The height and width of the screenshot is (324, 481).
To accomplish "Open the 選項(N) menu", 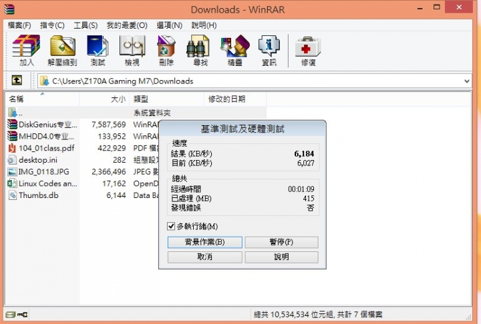I will pyautogui.click(x=169, y=25).
